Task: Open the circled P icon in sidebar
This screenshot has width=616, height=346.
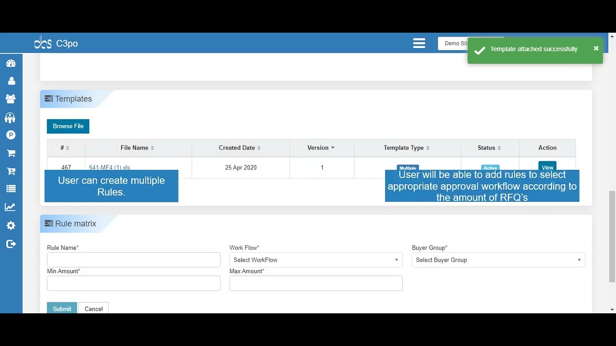Action: click(x=11, y=135)
